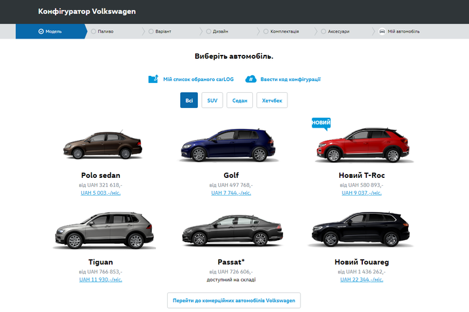Select the blue Golf car image
The height and width of the screenshot is (312, 469).
(229, 145)
